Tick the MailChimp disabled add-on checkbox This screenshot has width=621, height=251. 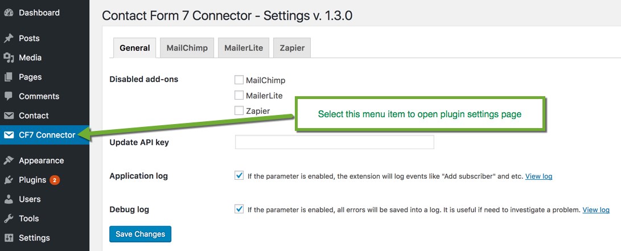[239, 80]
